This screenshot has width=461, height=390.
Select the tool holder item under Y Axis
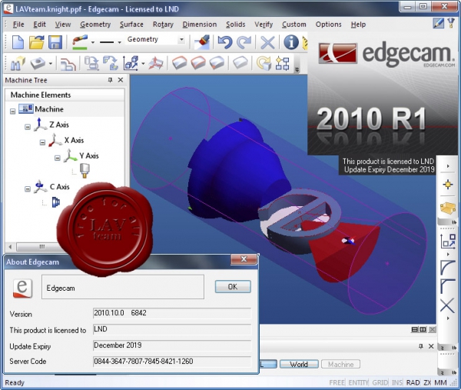[x=85, y=171]
